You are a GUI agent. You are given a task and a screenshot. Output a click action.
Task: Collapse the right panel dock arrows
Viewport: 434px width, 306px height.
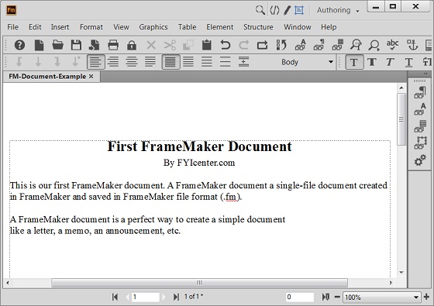pos(425,74)
